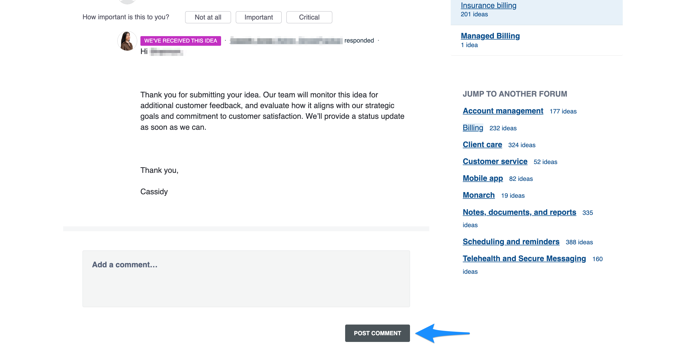Select the 'Important' importance option

pyautogui.click(x=259, y=17)
